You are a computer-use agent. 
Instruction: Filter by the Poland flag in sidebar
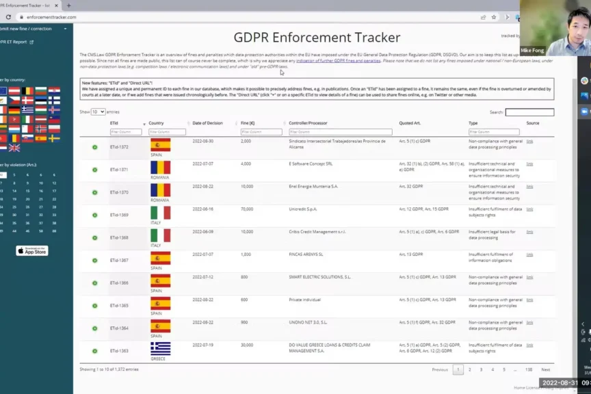click(x=54, y=129)
